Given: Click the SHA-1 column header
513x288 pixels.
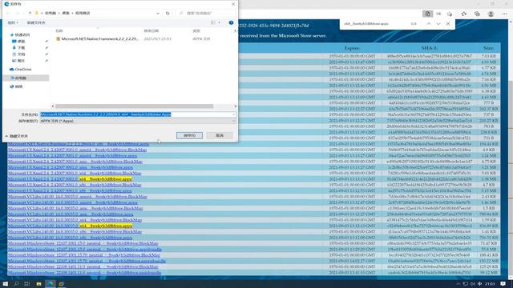Looking at the screenshot, I should pos(429,48).
